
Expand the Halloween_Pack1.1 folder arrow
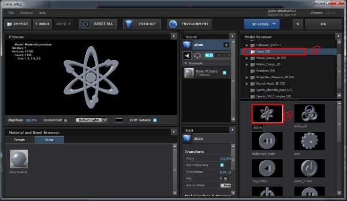pos(247,45)
